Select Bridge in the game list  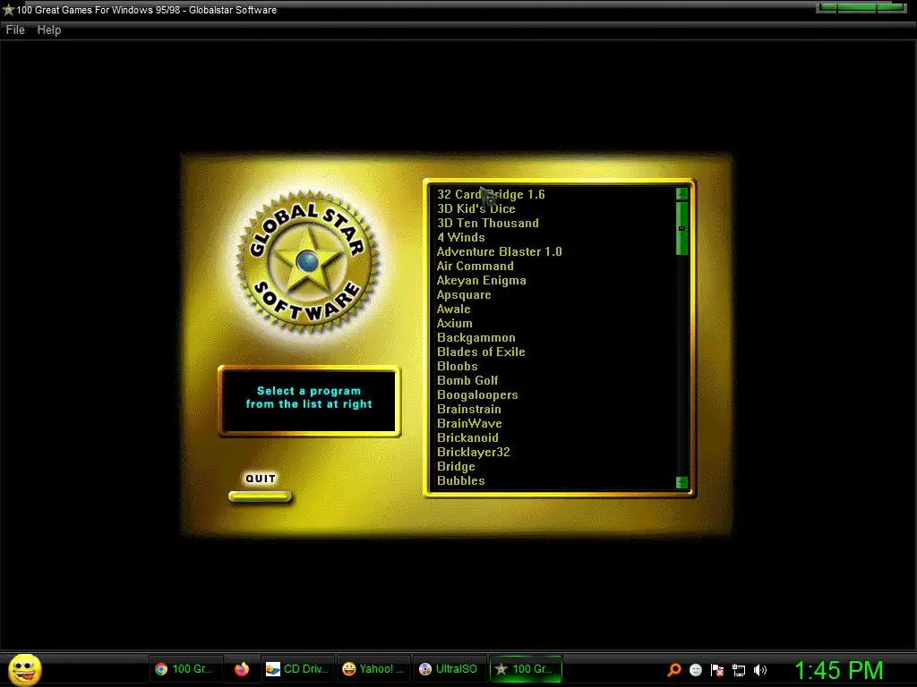click(456, 466)
